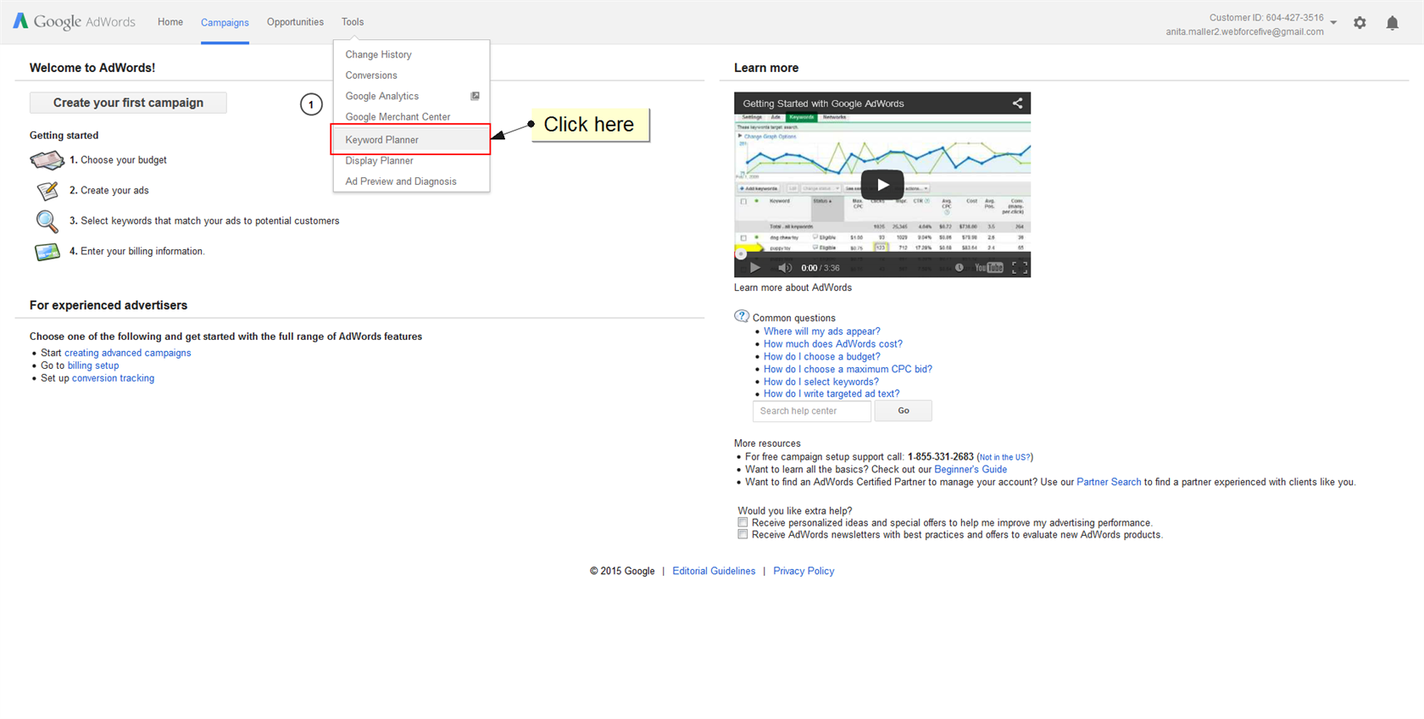Focus the Search help center field
The height and width of the screenshot is (719, 1424).
pyautogui.click(x=811, y=411)
